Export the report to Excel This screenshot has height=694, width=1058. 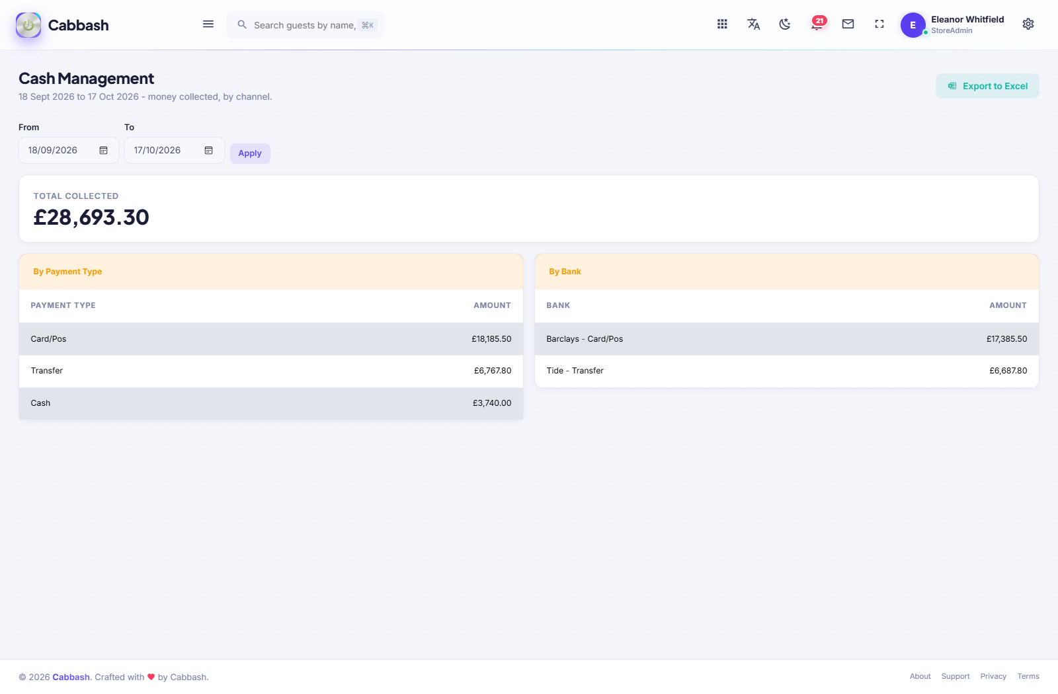(987, 86)
